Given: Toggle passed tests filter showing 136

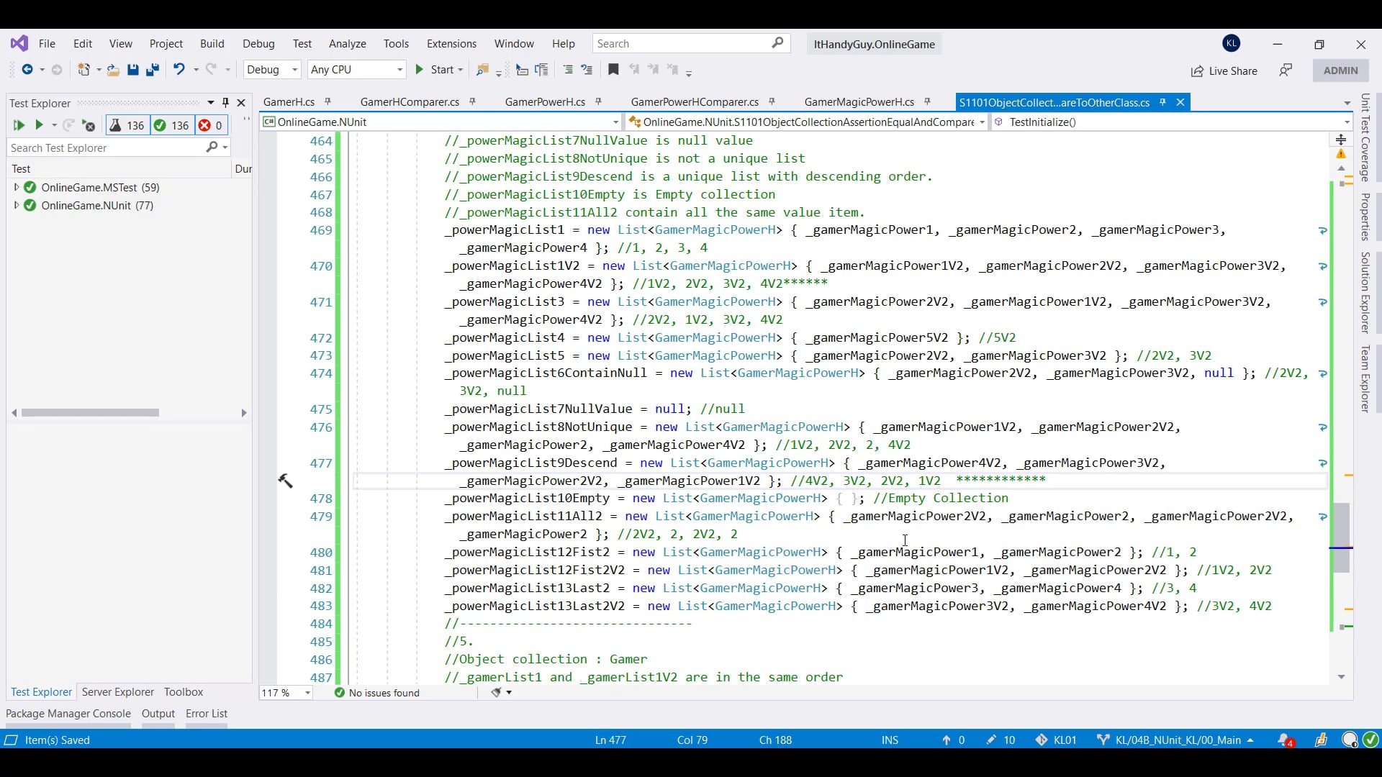Looking at the screenshot, I should (171, 125).
